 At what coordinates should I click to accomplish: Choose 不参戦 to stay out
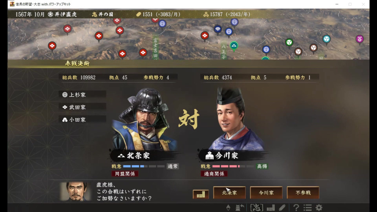(x=303, y=192)
